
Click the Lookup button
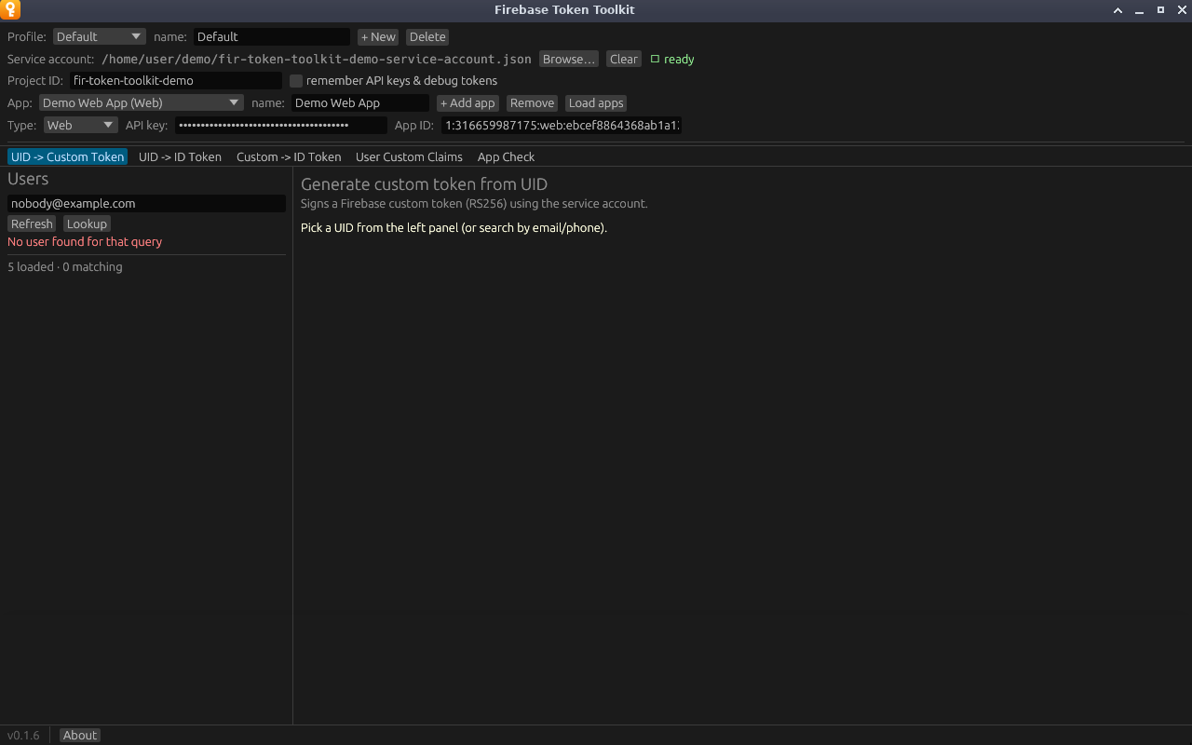pos(87,223)
